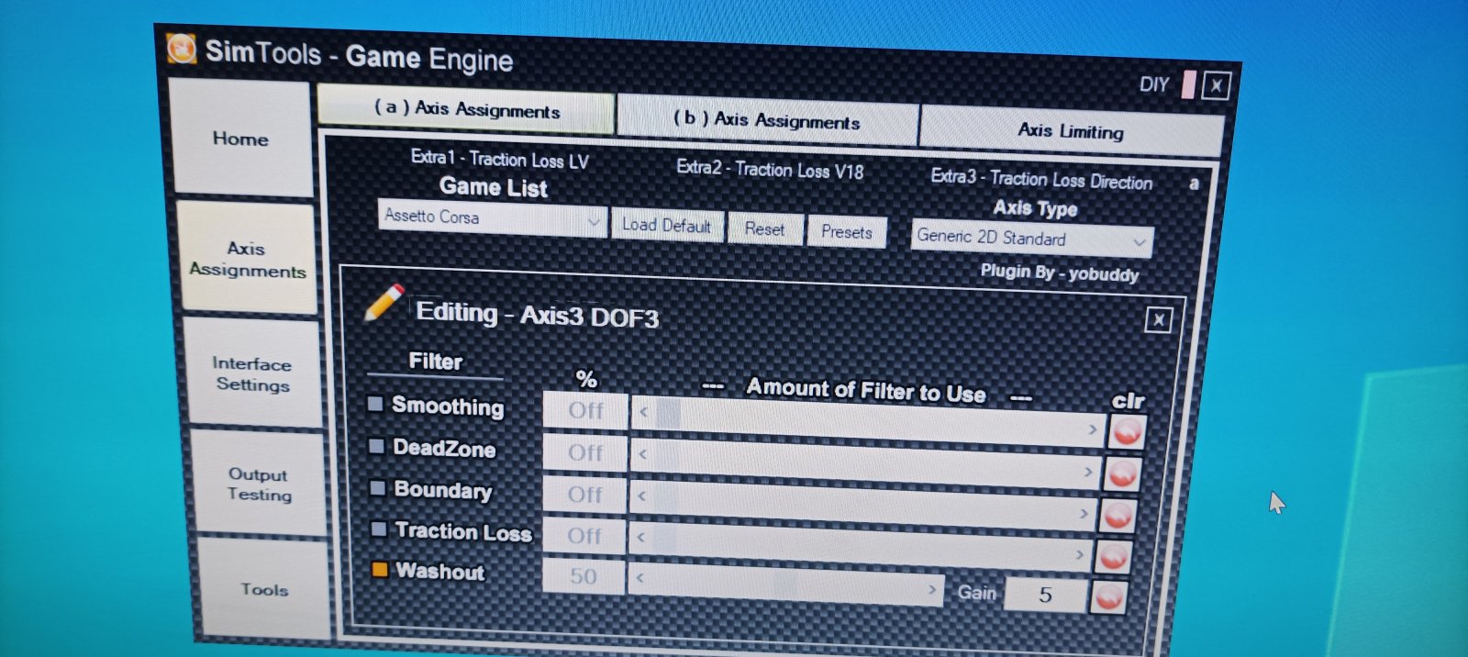
Task: Click the DeadZone percent field showing Off
Action: click(585, 452)
